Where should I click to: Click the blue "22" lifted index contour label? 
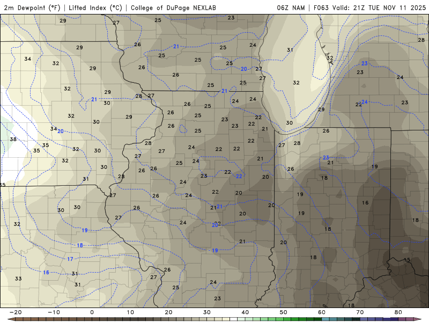(x=239, y=176)
